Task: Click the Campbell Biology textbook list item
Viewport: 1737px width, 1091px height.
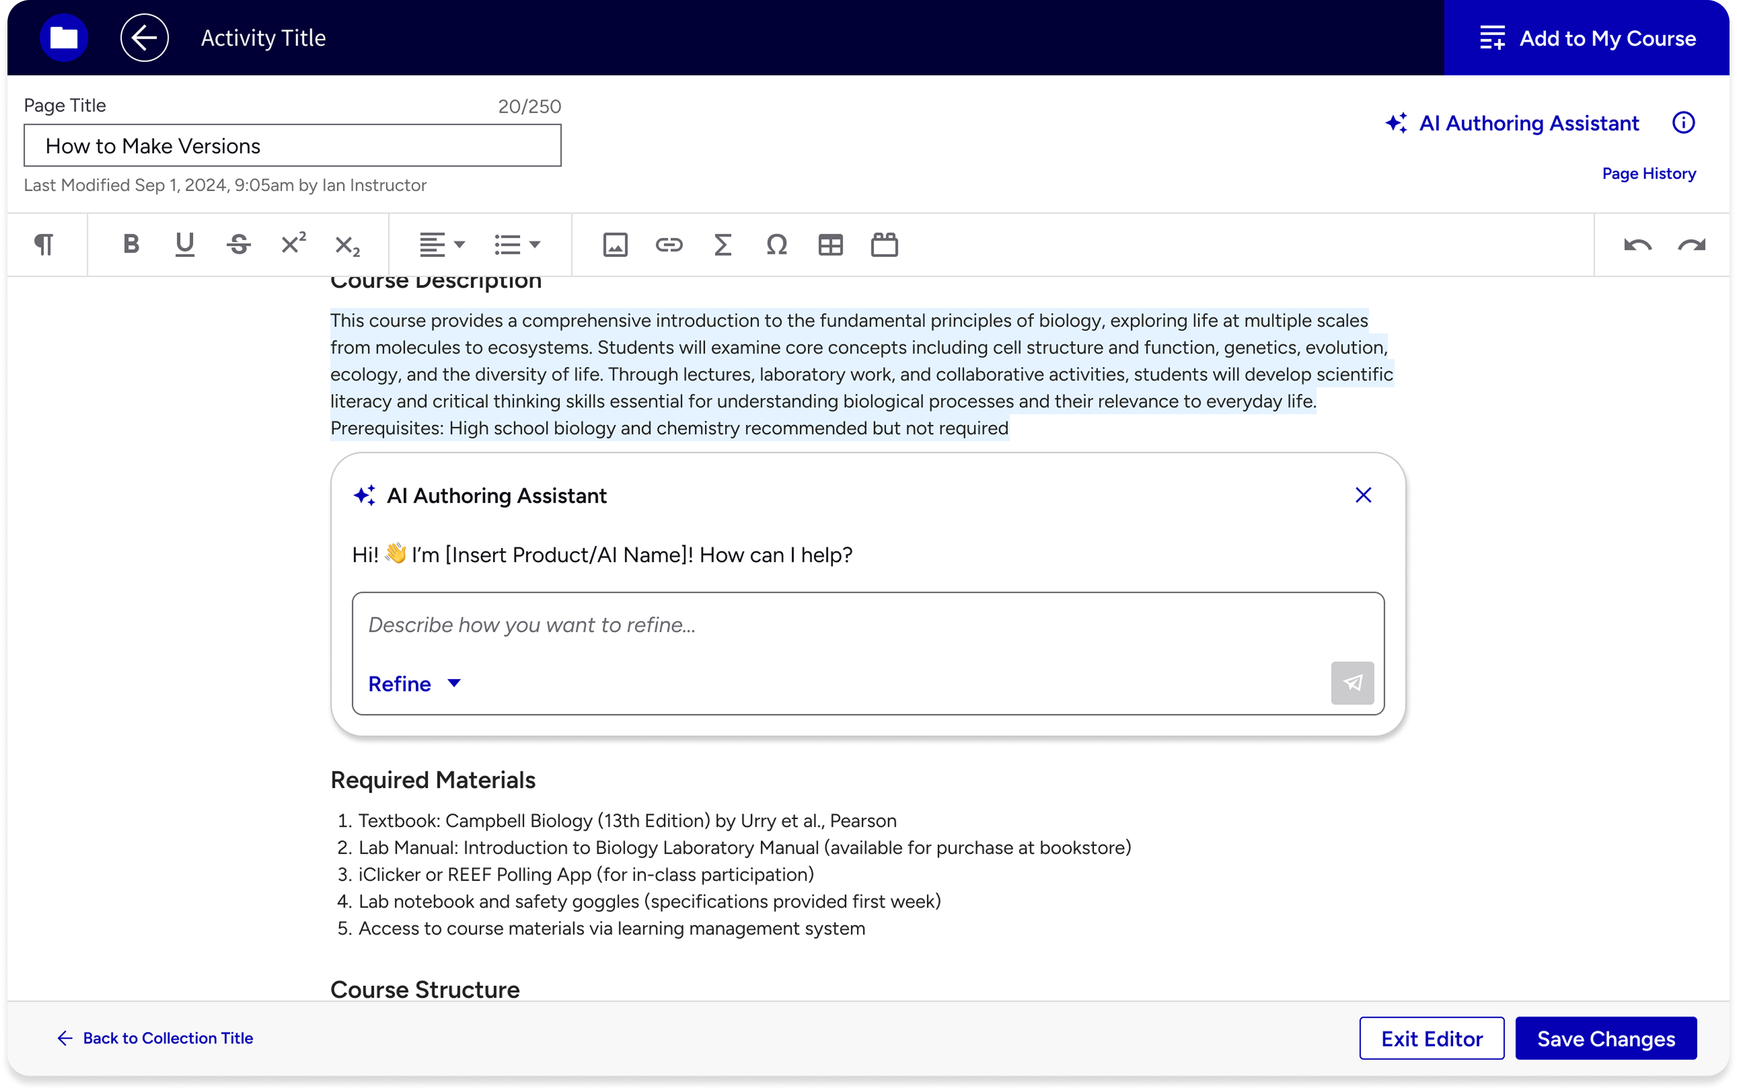Action: point(627,821)
